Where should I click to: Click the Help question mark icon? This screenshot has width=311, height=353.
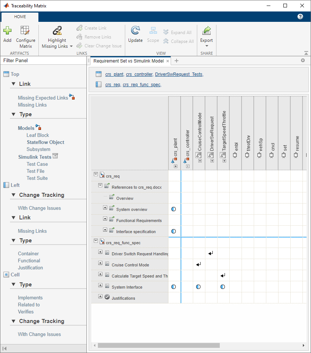click(x=300, y=16)
